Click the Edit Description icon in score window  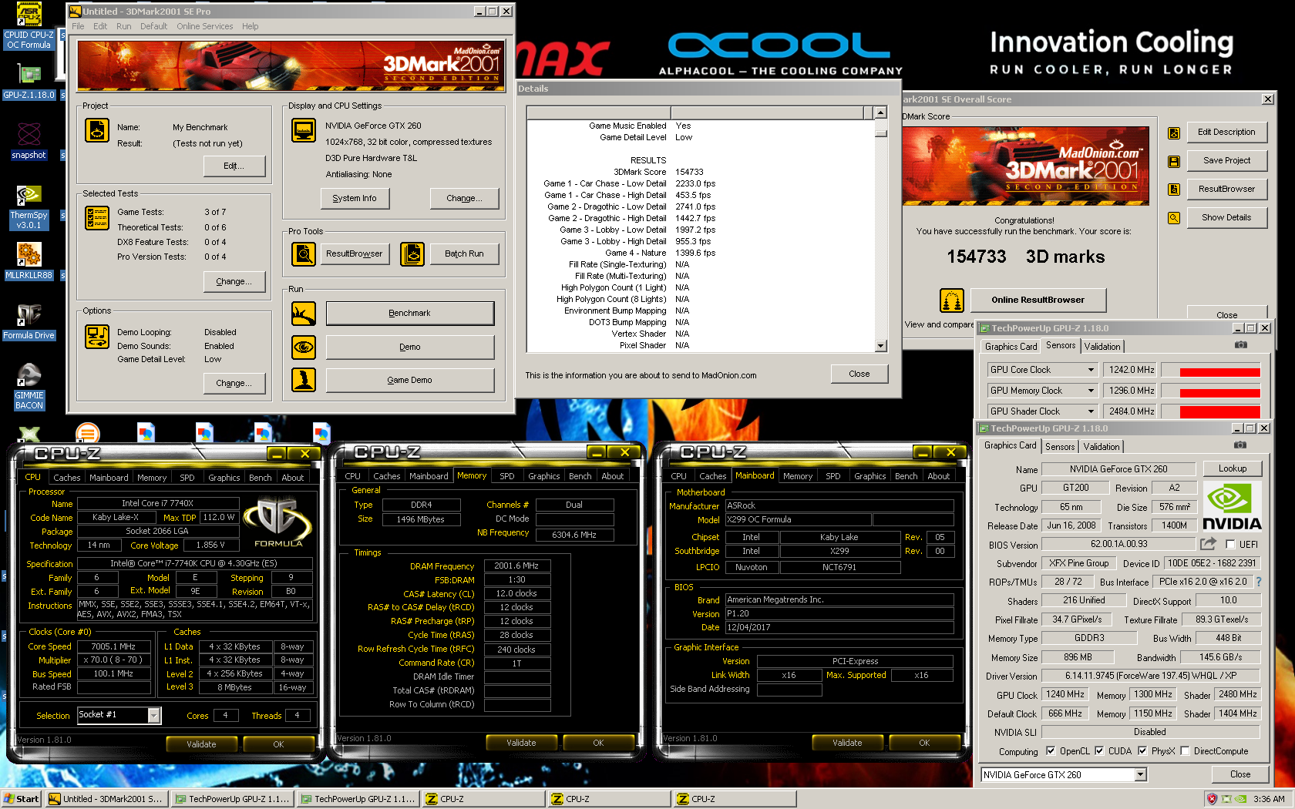tap(1174, 133)
